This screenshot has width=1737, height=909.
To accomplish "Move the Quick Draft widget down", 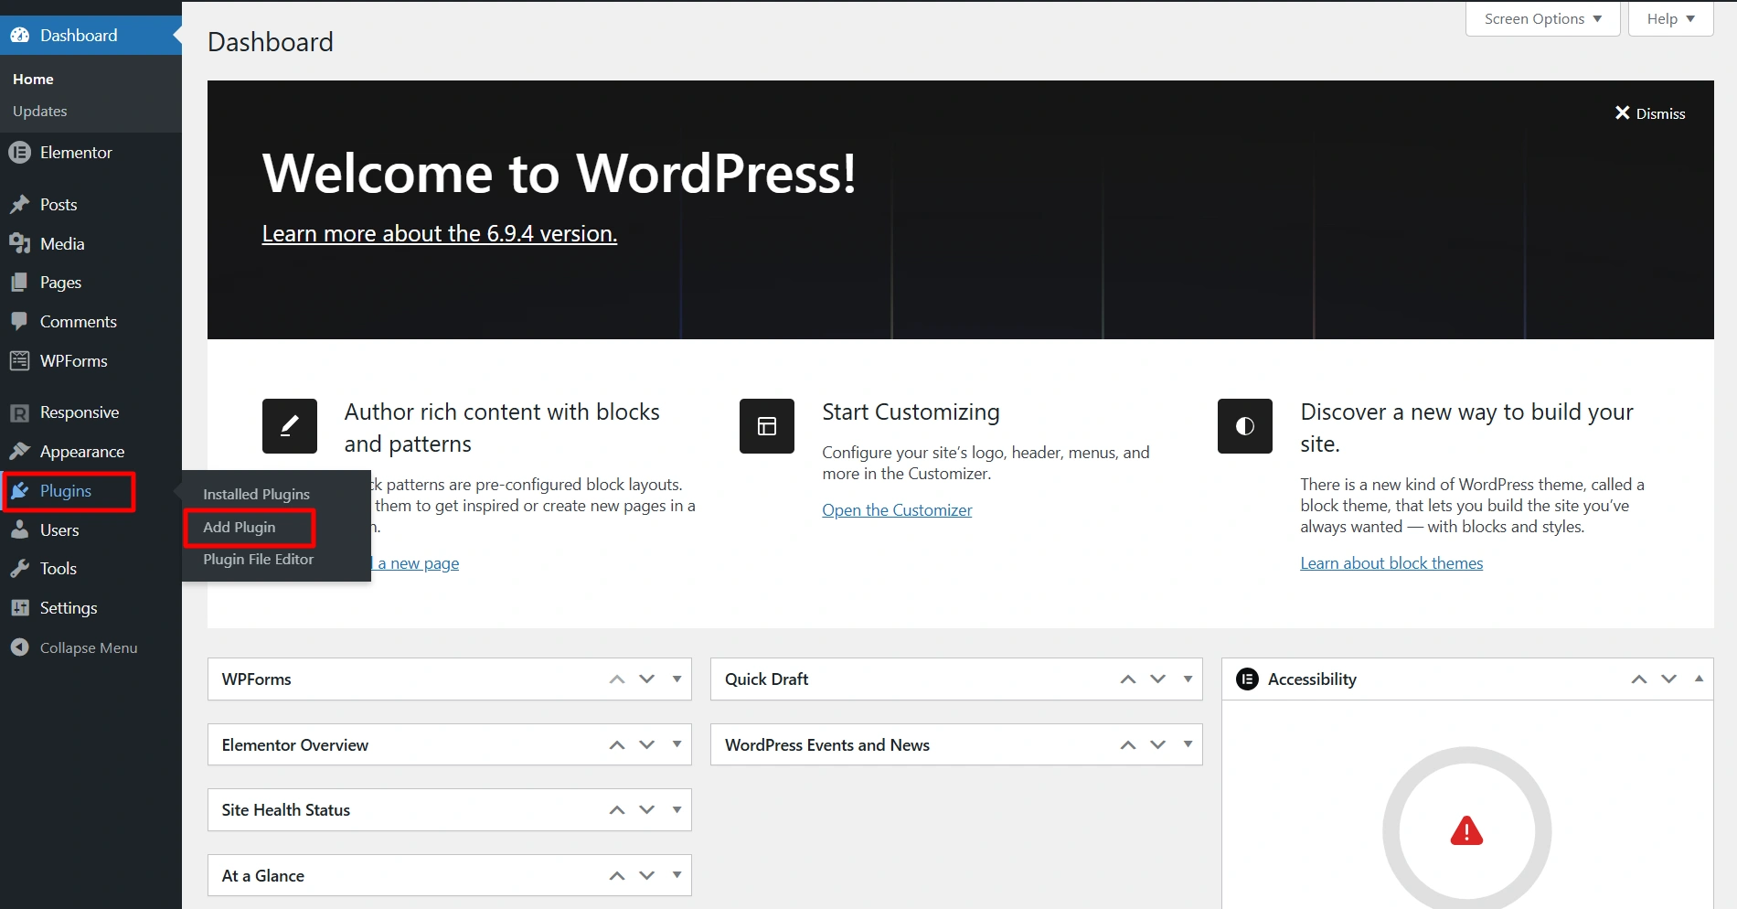I will point(1158,679).
